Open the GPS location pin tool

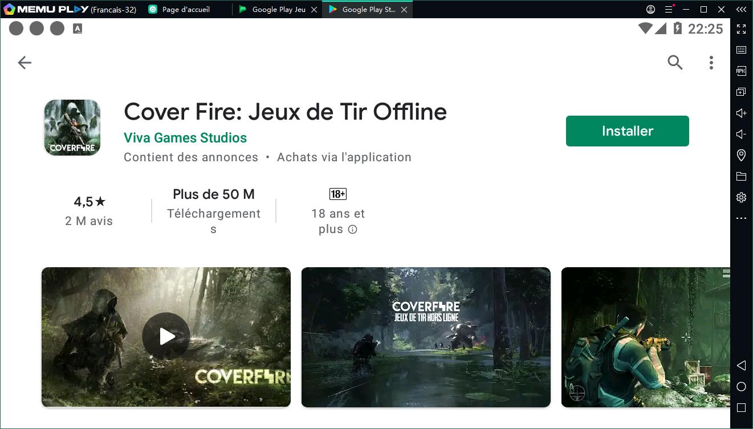pyautogui.click(x=741, y=155)
